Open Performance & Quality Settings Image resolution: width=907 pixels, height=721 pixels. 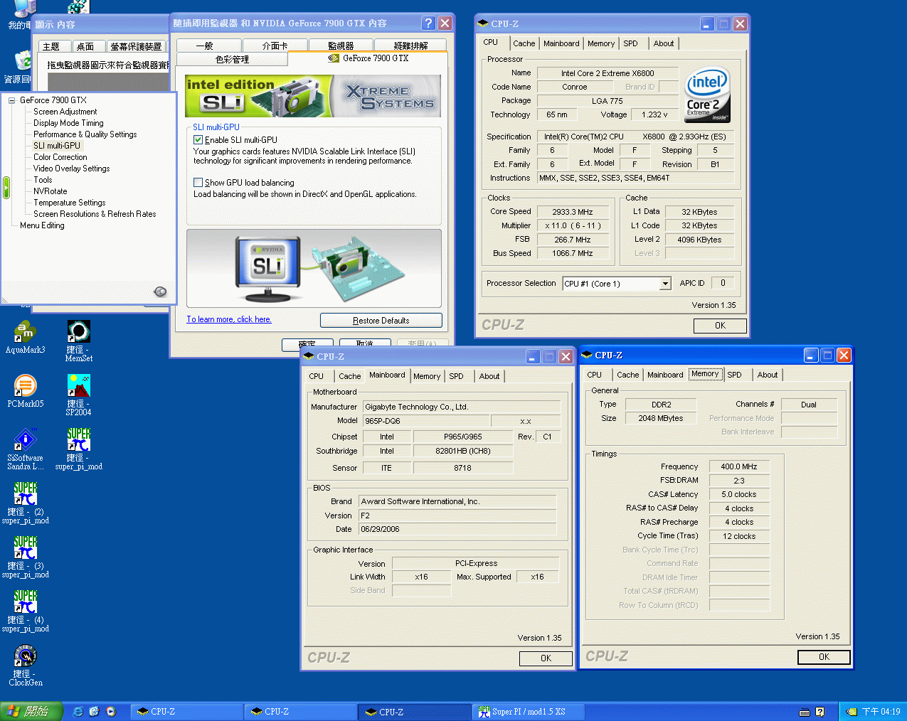click(85, 134)
